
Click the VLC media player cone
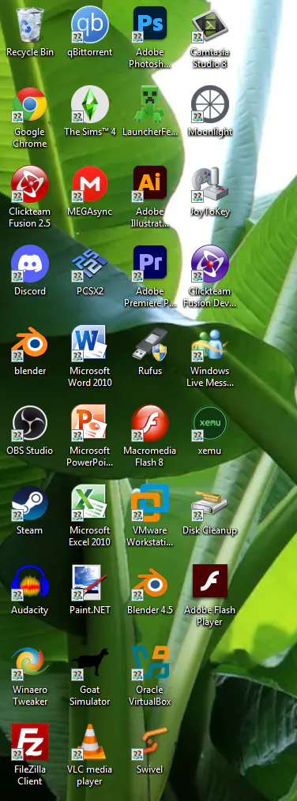click(x=89, y=741)
